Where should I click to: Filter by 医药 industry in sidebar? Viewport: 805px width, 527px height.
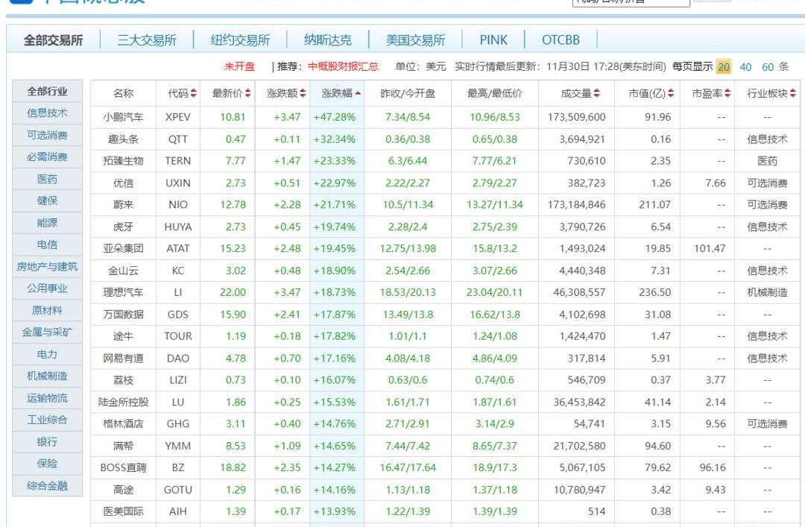click(47, 179)
